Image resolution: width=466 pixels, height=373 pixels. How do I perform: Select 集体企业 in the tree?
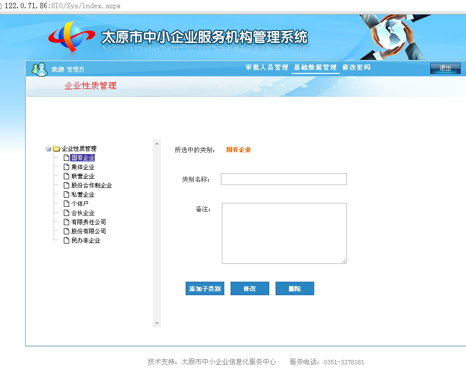click(83, 167)
